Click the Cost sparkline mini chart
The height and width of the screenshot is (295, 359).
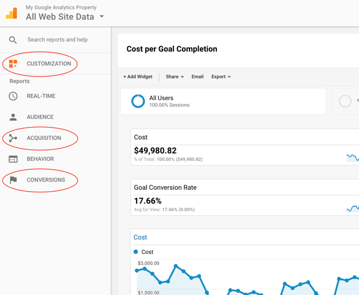(353, 158)
